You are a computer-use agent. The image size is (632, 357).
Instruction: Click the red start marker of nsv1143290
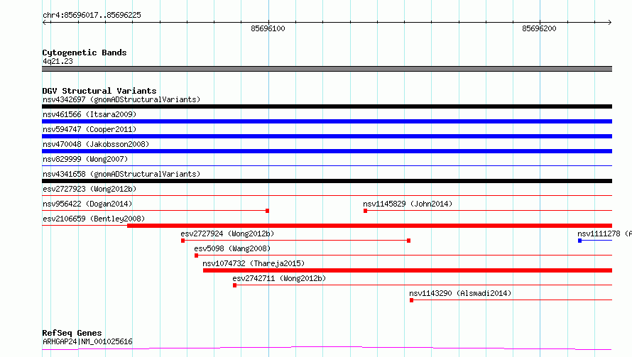(x=412, y=300)
